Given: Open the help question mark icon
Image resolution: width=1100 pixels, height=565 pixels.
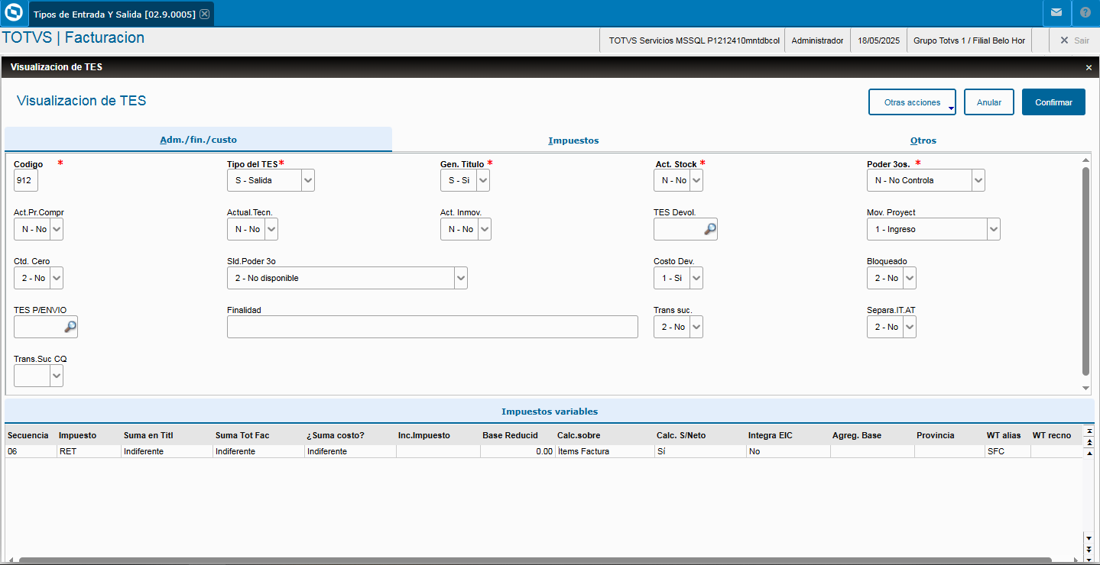Looking at the screenshot, I should pyautogui.click(x=1085, y=13).
